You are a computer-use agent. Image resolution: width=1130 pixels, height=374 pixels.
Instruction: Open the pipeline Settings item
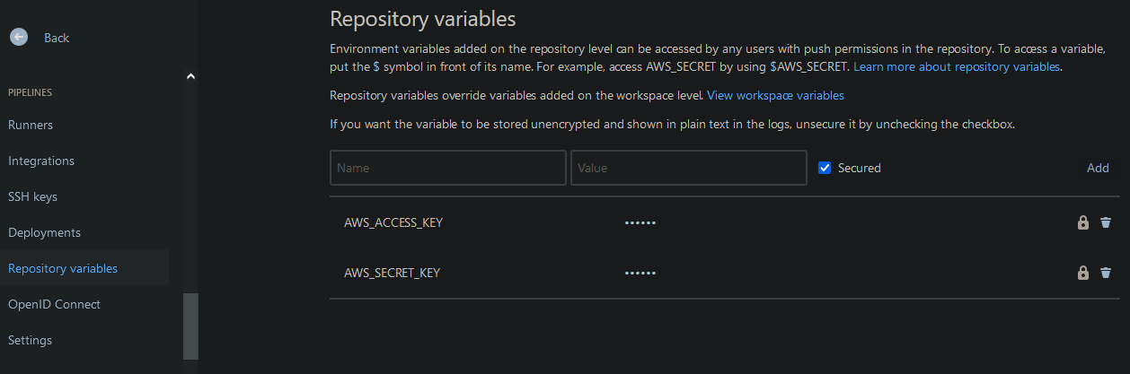(x=30, y=340)
